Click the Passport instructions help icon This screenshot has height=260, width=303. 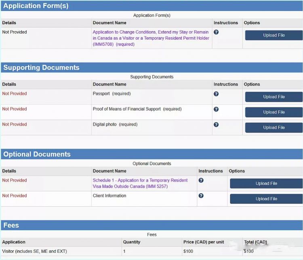216,94
